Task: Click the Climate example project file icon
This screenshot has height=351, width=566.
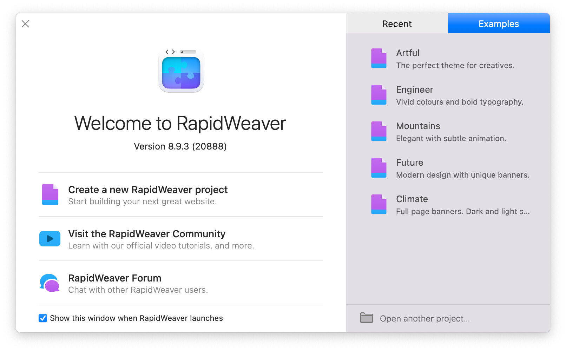Action: [379, 204]
